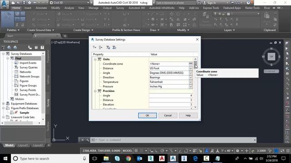
Task: Open the Output ribbon tab
Action: pos(107,8)
